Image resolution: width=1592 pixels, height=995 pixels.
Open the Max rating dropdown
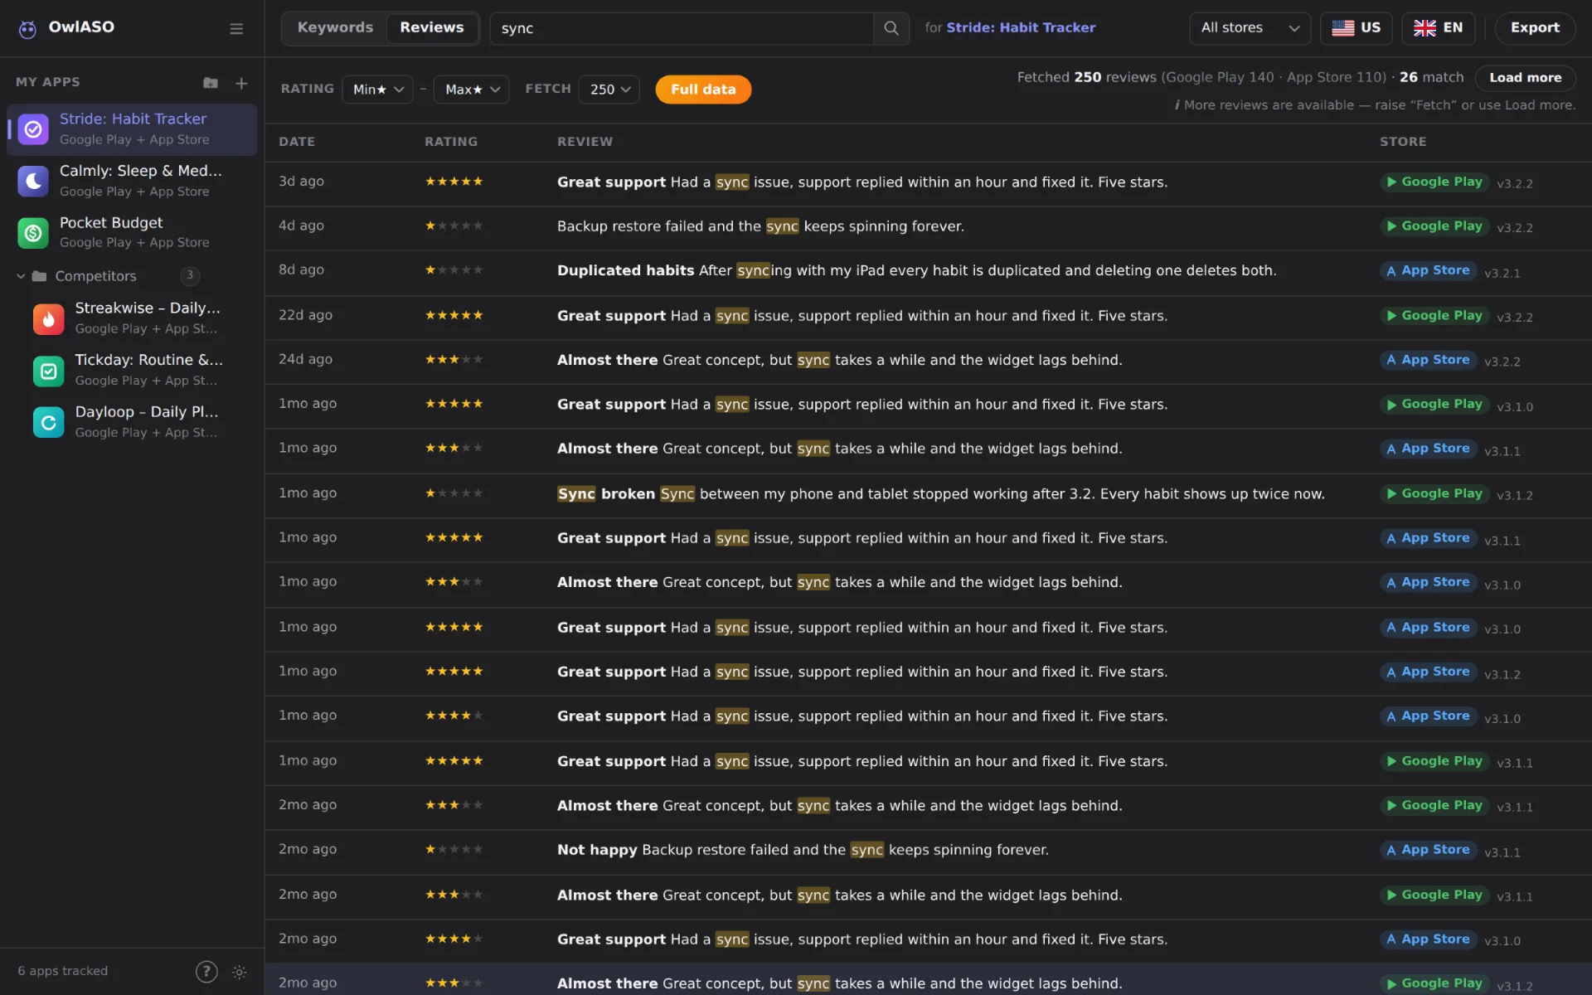(x=471, y=90)
